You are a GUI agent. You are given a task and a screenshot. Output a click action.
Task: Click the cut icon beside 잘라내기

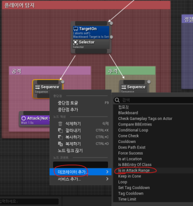pyautogui.click(x=60, y=130)
